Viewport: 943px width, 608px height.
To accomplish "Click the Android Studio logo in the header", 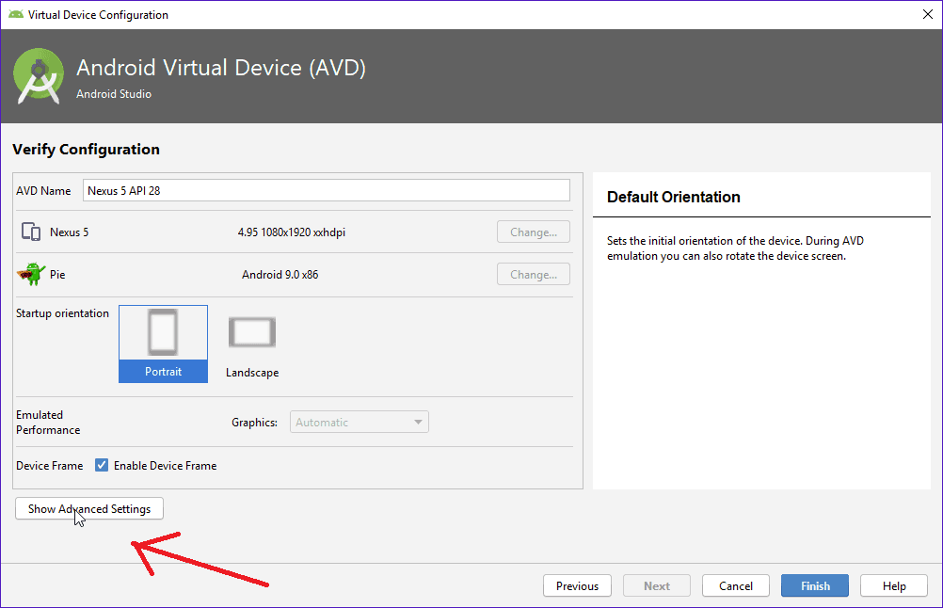I will [x=39, y=76].
